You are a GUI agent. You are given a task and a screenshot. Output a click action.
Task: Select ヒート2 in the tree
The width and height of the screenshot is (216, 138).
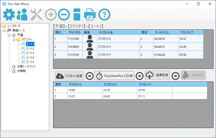[x=30, y=48]
